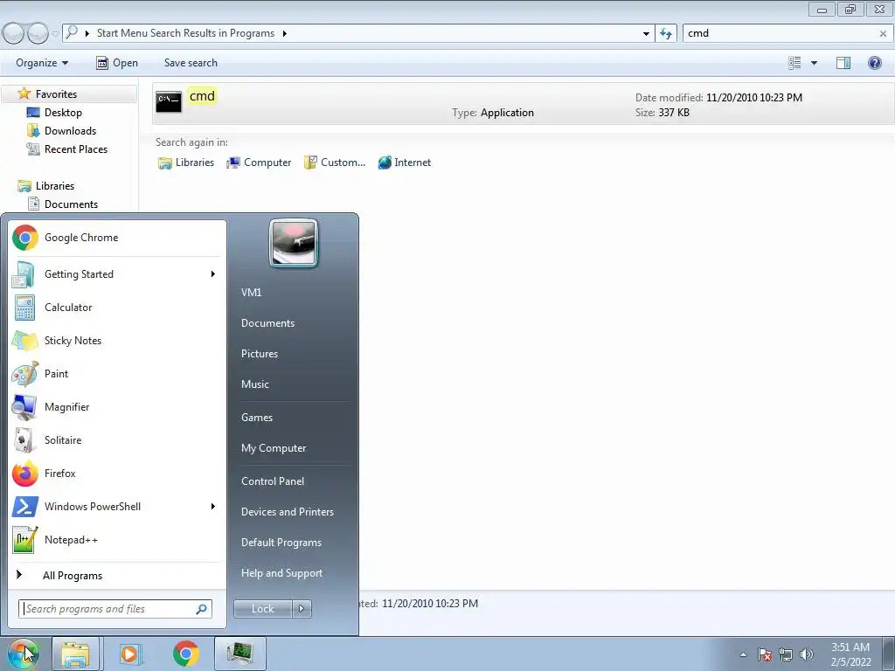Toggle the preview pane button

843,63
